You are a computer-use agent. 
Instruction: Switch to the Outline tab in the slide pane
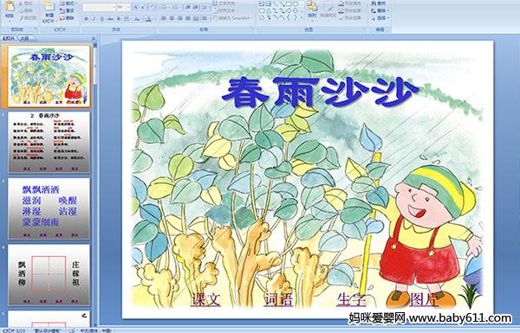click(x=23, y=38)
